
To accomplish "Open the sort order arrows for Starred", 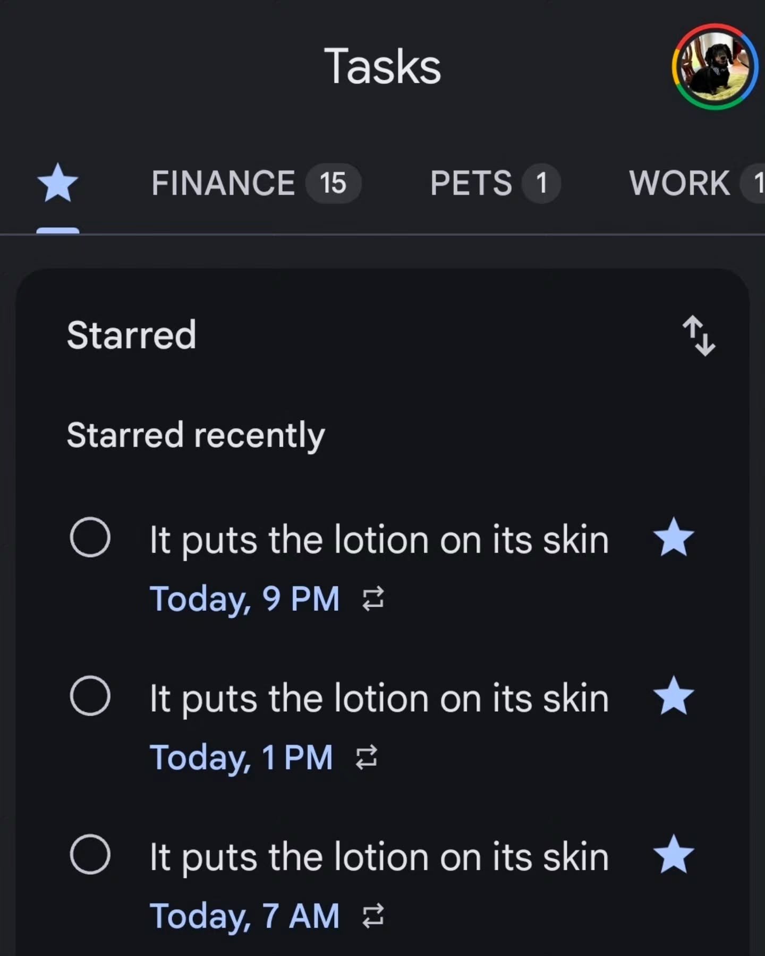I will [x=699, y=336].
